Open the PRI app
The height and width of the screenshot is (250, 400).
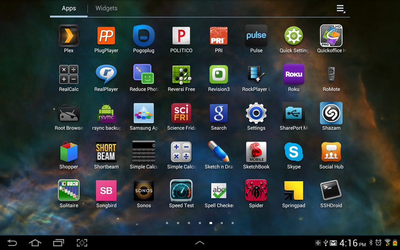[219, 36]
